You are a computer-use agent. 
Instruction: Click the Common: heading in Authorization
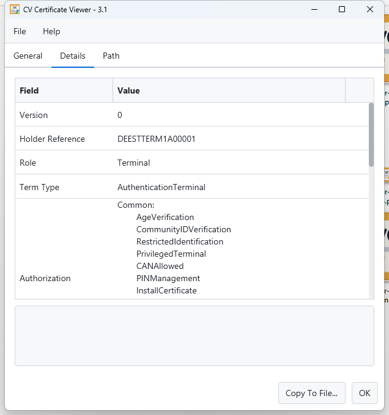[x=136, y=205]
